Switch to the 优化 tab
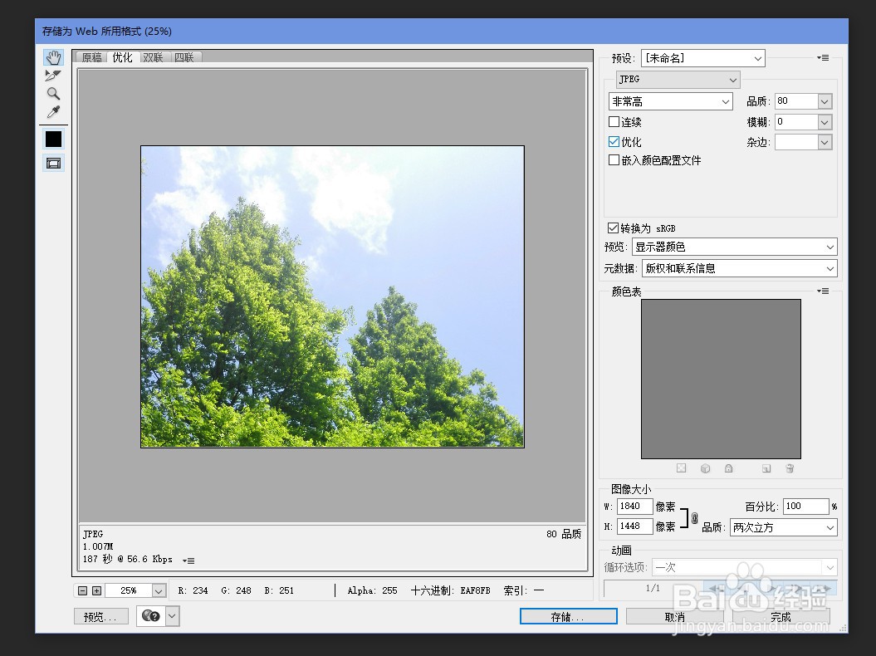The width and height of the screenshot is (876, 656). (122, 57)
